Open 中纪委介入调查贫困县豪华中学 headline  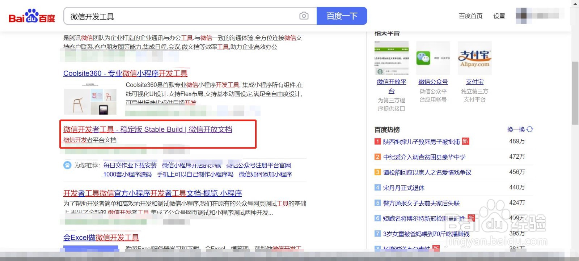click(x=424, y=157)
